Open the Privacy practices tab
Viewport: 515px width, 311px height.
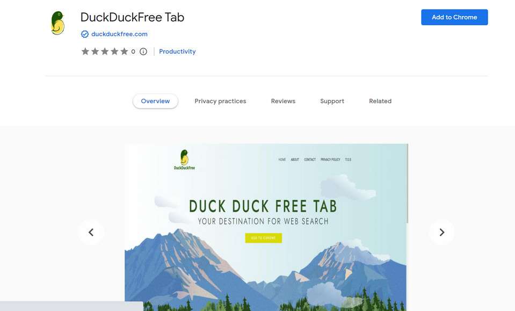[x=220, y=101]
